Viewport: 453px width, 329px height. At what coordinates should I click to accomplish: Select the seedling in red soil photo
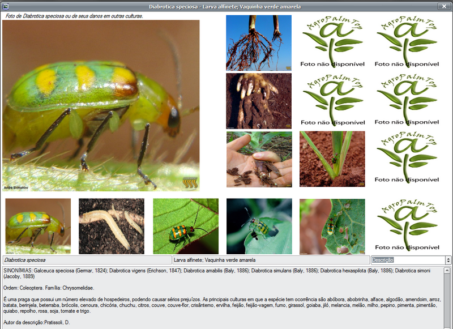tap(332, 159)
